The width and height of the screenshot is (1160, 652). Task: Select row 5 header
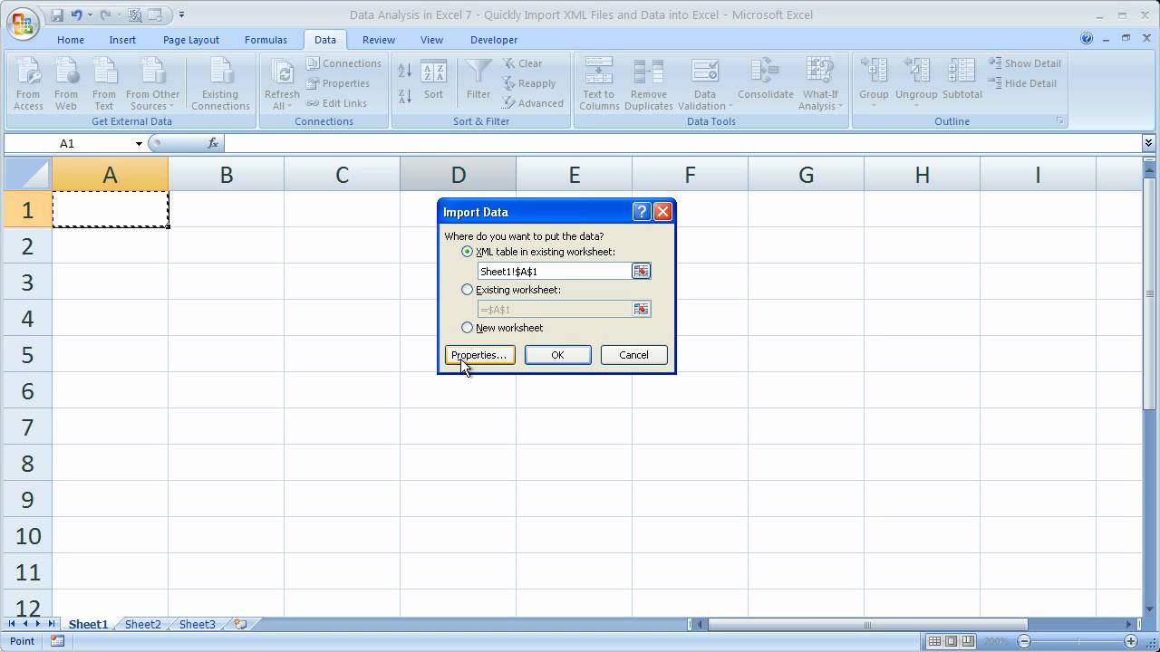click(27, 354)
